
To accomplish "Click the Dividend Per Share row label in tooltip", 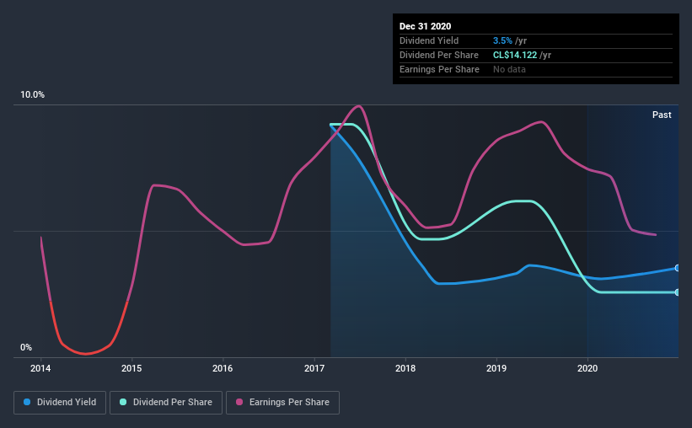I will (x=438, y=55).
